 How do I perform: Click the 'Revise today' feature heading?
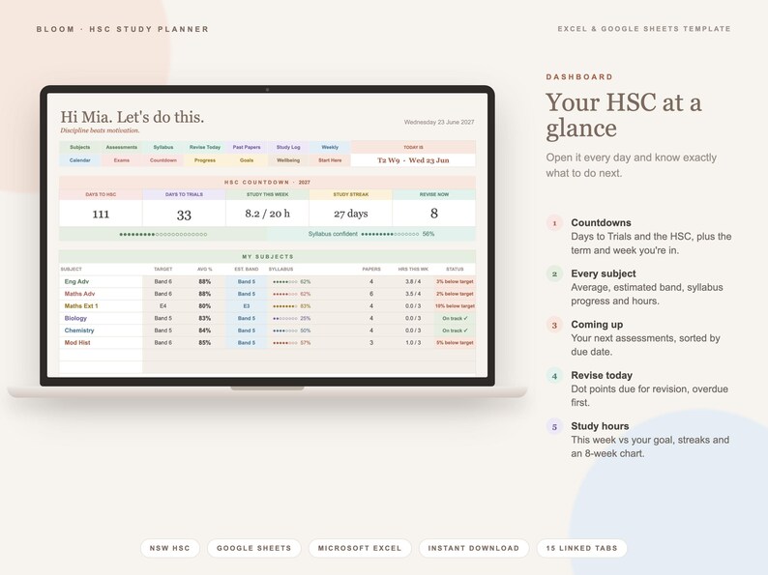(x=602, y=375)
